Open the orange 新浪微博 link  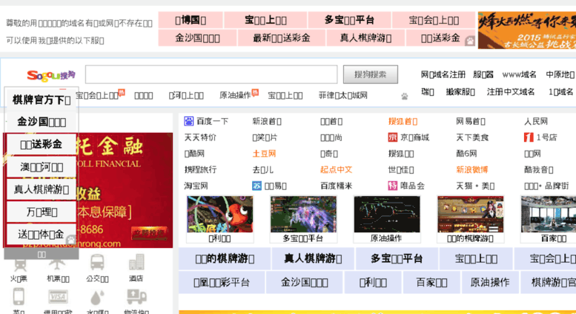[x=471, y=170]
